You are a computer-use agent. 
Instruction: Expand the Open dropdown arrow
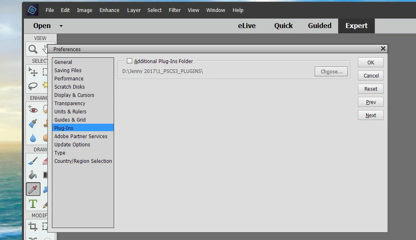(x=61, y=26)
